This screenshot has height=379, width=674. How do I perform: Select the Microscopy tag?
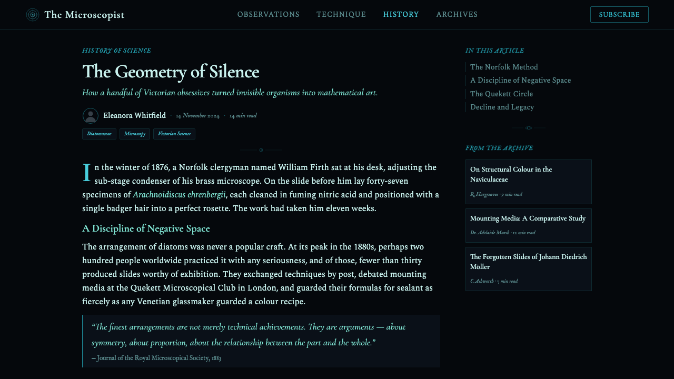pyautogui.click(x=135, y=134)
